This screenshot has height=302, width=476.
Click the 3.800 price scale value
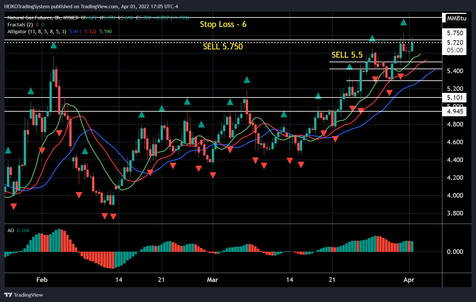tap(455, 213)
